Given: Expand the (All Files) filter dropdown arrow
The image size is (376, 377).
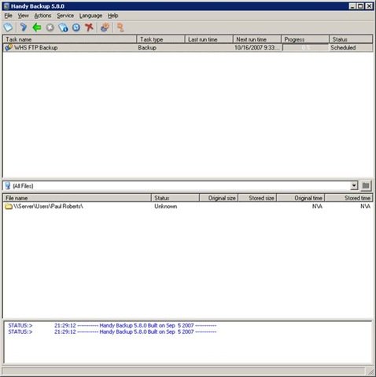Looking at the screenshot, I should coord(354,186).
